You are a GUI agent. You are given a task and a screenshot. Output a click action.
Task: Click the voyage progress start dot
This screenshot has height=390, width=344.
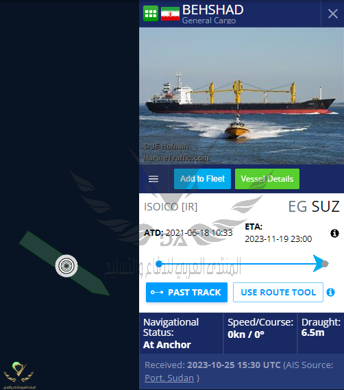click(159, 264)
